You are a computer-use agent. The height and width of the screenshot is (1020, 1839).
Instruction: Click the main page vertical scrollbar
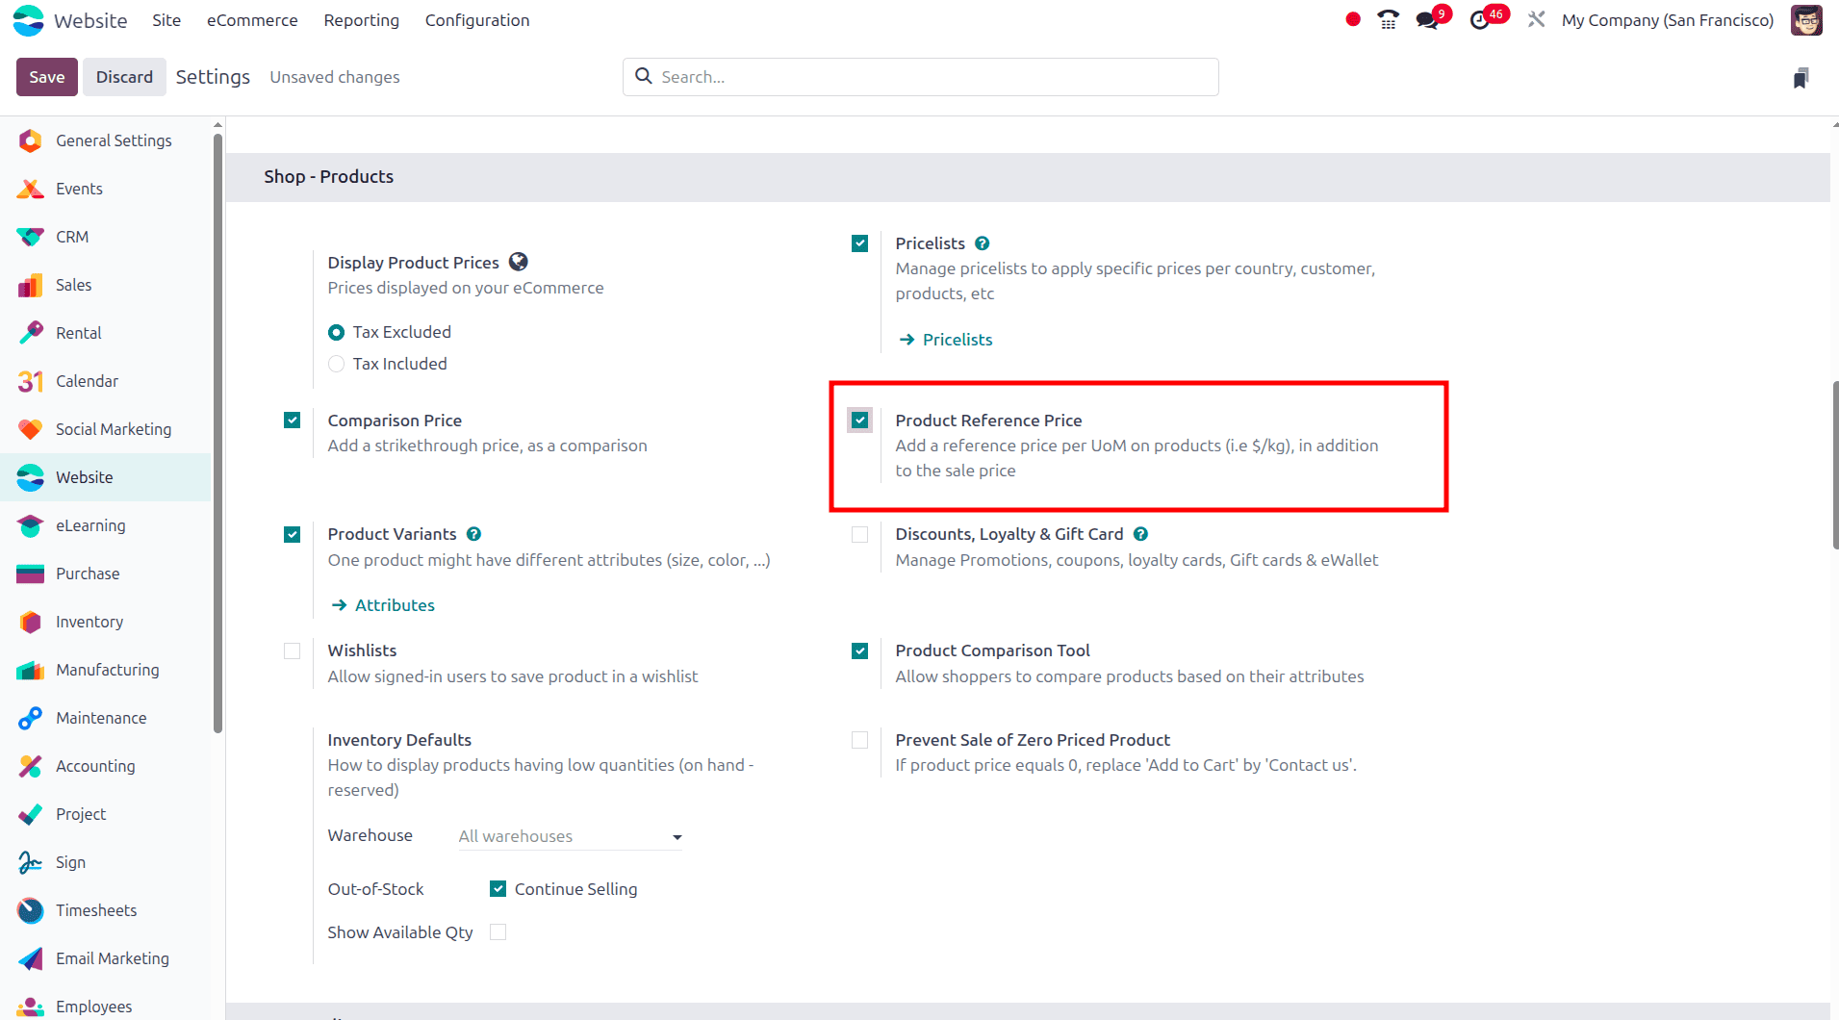pos(1835,466)
